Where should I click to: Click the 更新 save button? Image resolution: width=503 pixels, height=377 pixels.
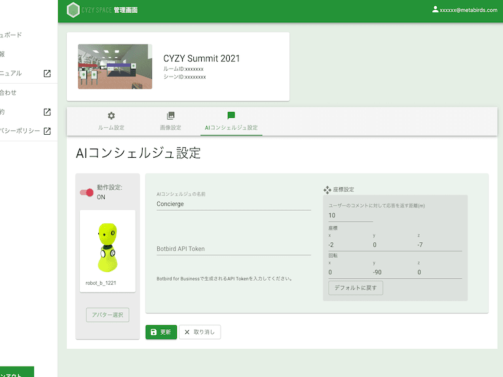click(x=161, y=332)
